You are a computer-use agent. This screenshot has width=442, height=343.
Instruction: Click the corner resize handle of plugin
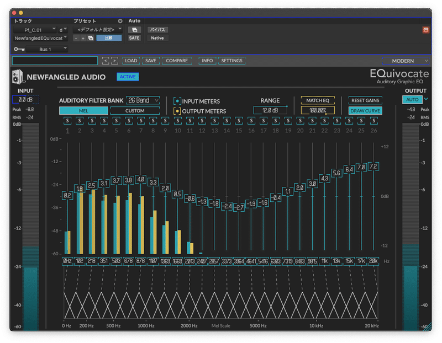point(428,327)
